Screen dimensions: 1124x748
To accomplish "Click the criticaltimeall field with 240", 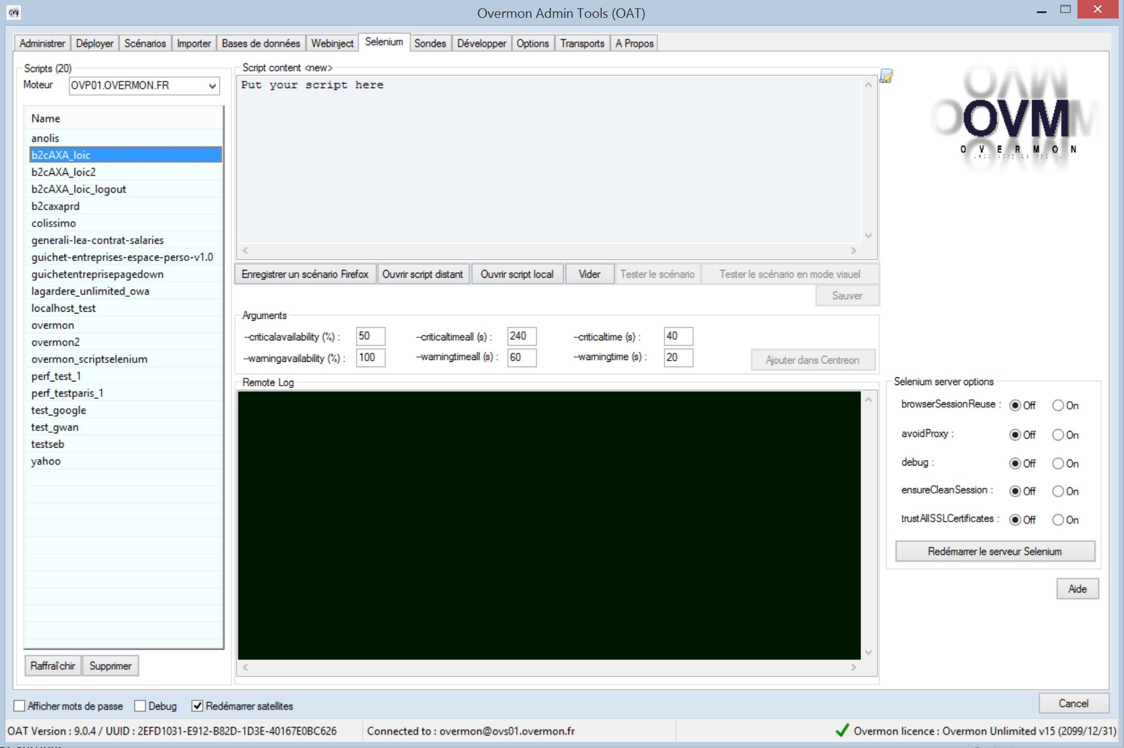I will [521, 336].
